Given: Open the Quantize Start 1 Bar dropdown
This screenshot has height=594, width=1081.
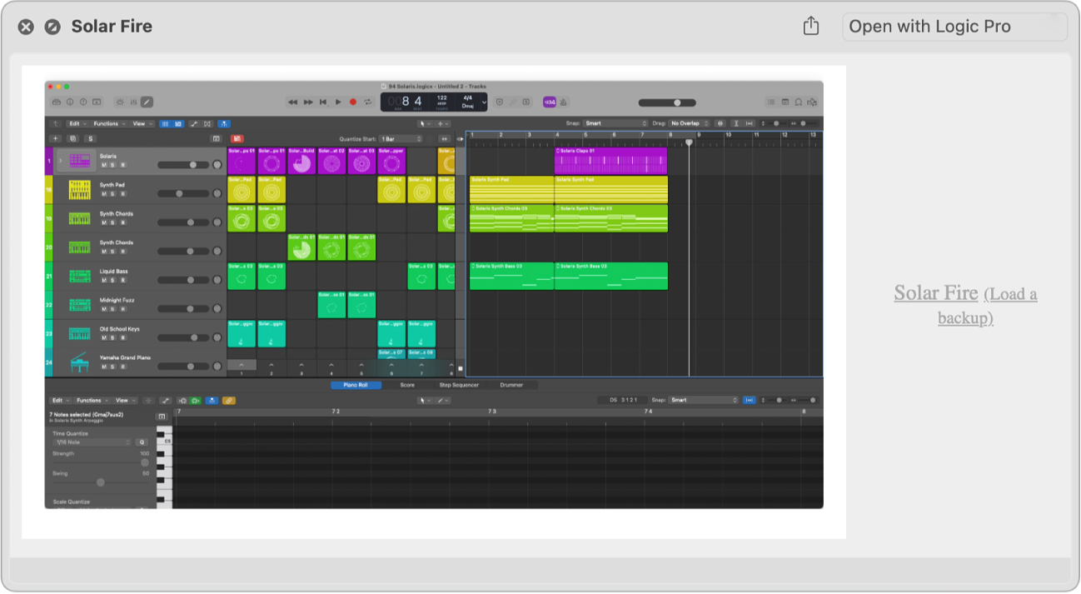Looking at the screenshot, I should (399, 139).
